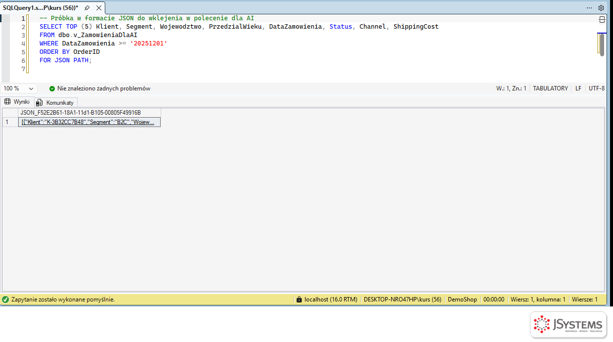
Task: Click the green no-problems check icon
Action: click(x=52, y=88)
